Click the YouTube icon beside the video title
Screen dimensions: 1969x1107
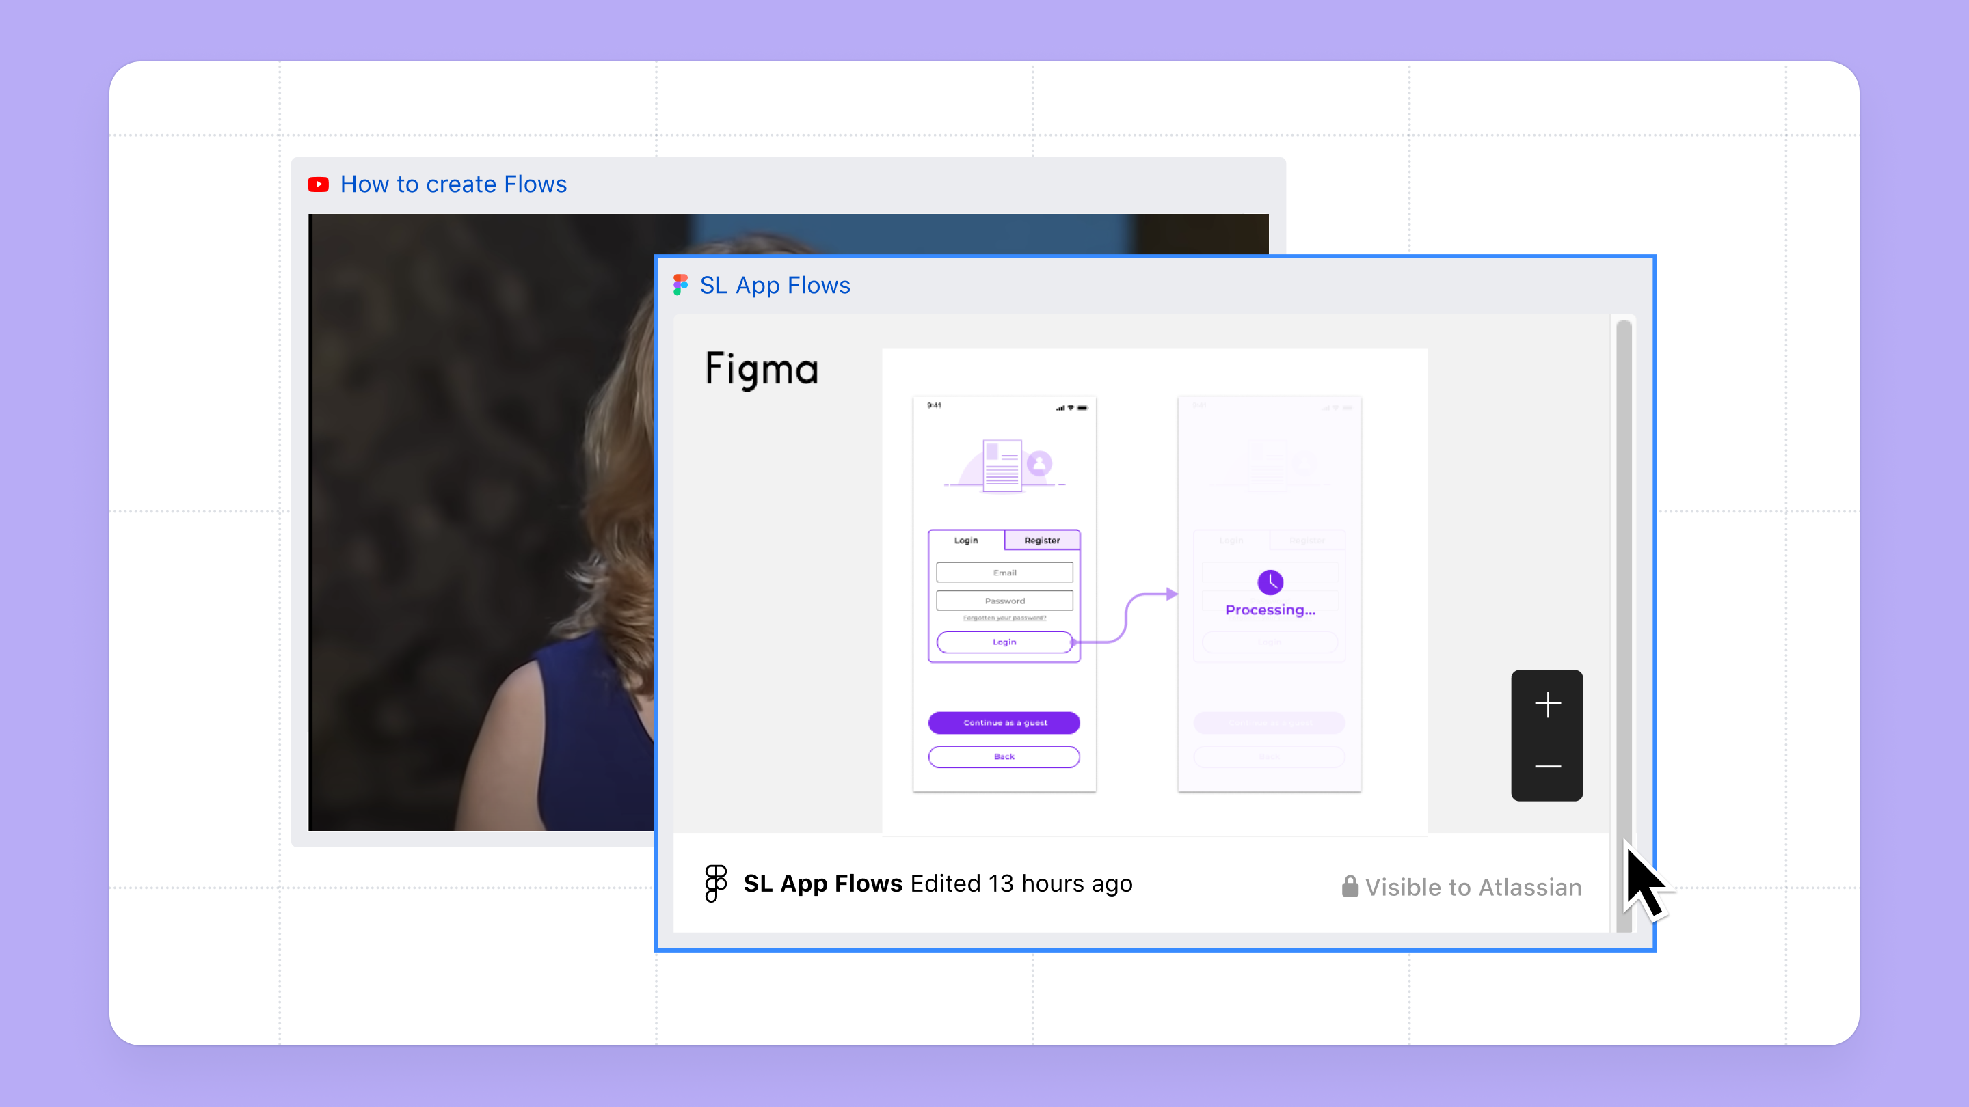(x=318, y=184)
